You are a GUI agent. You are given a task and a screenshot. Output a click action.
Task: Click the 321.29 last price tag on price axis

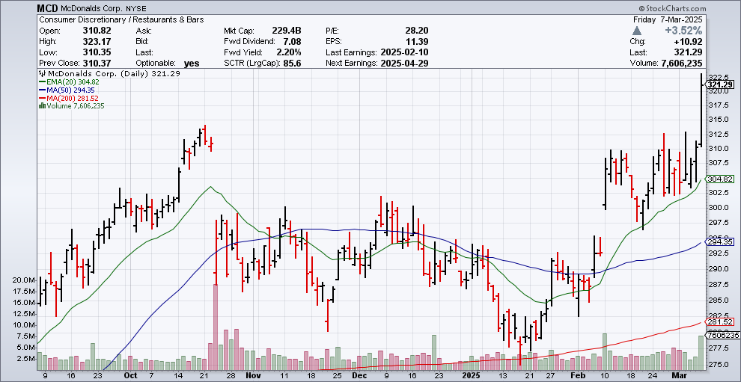pyautogui.click(x=720, y=84)
